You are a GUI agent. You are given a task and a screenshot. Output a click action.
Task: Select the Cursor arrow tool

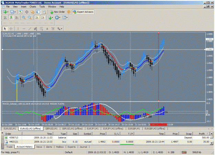(5, 29)
